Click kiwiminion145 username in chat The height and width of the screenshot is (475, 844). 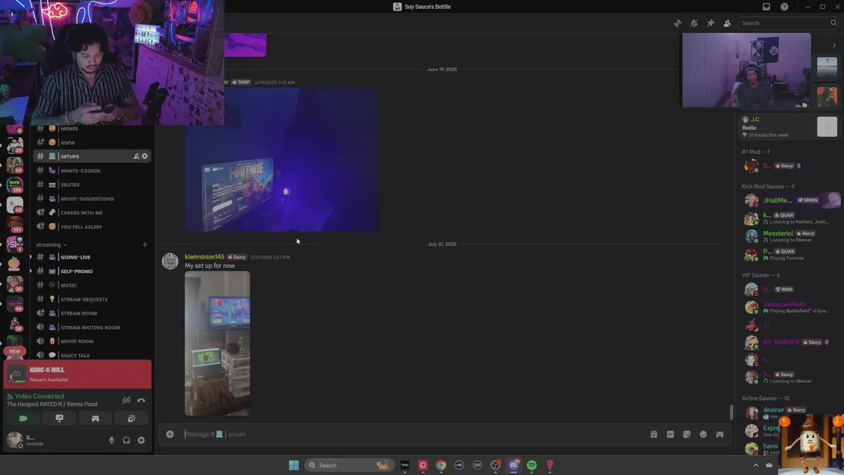(204, 257)
